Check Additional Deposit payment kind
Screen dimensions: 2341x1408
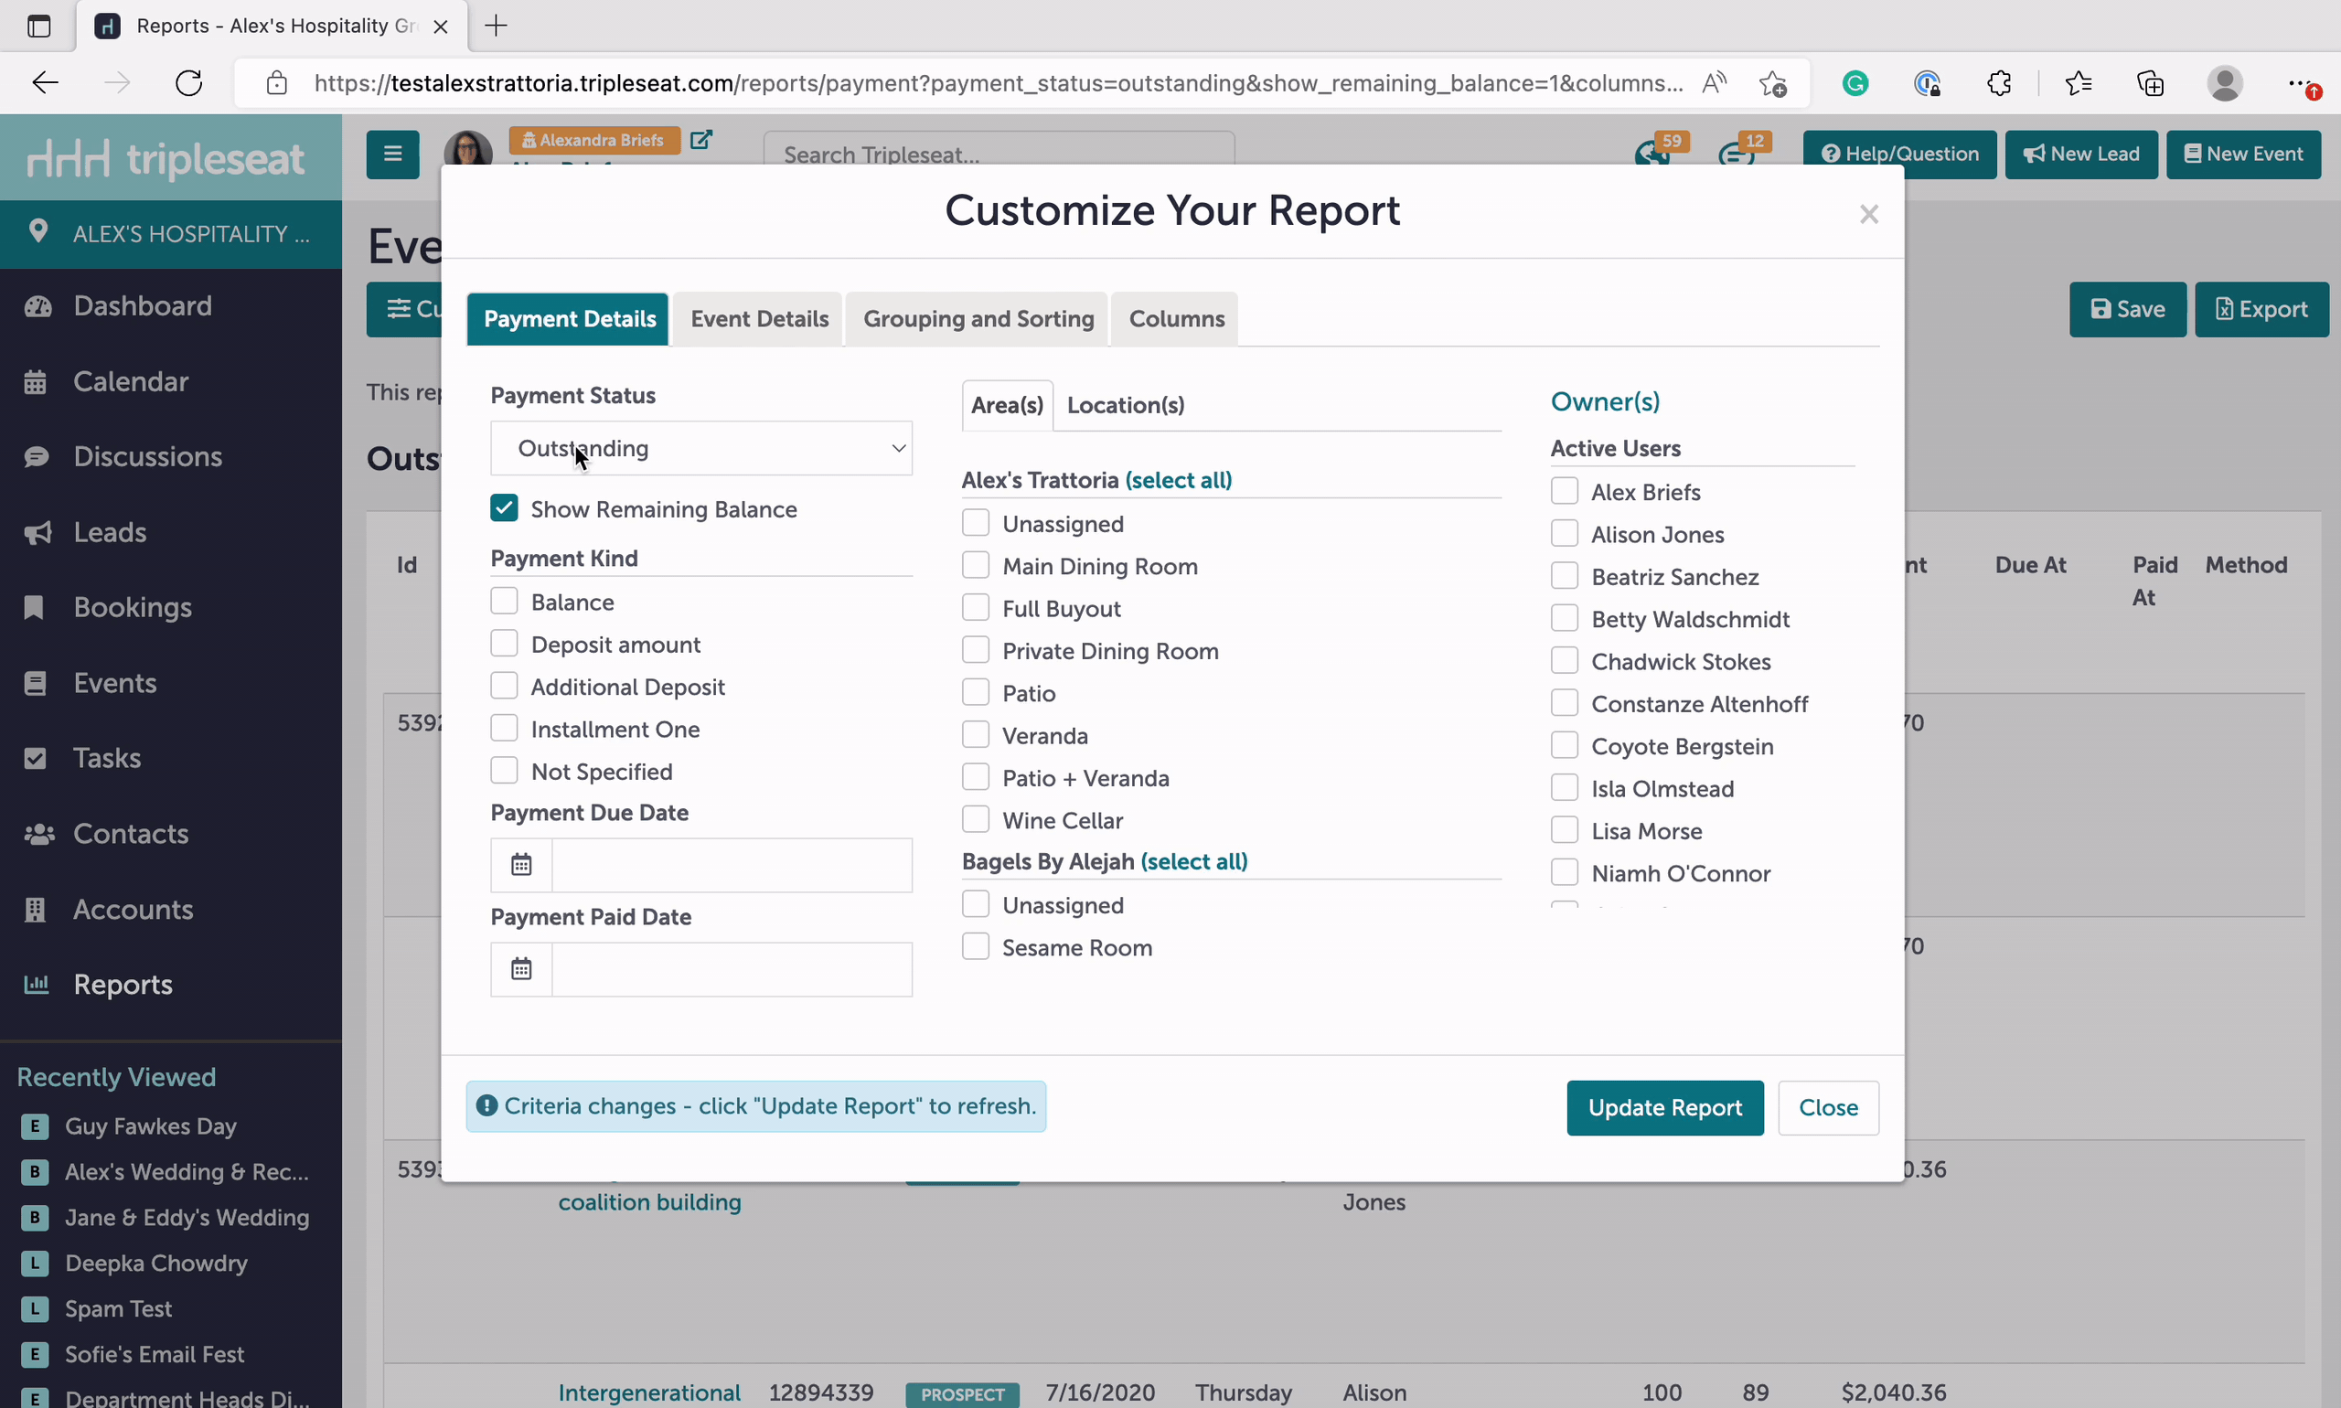point(504,686)
